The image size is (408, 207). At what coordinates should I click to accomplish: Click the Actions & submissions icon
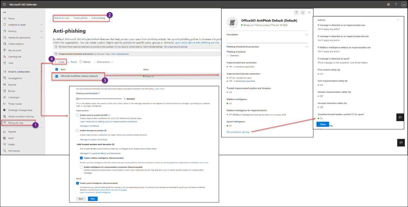point(5,38)
